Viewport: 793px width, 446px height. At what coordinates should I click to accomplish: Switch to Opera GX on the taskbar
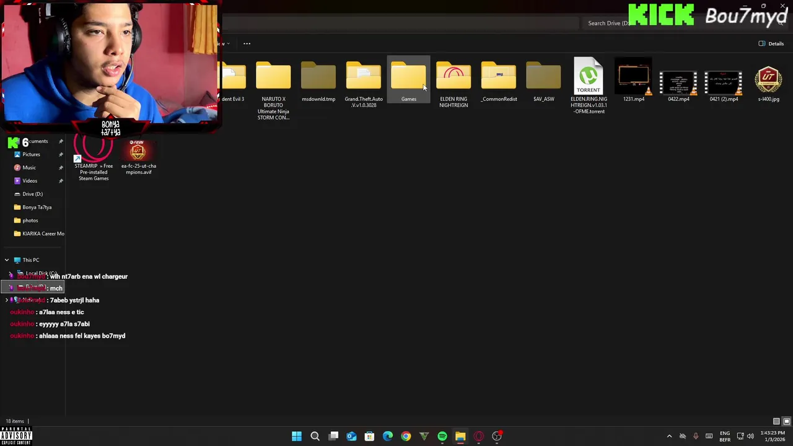(478, 436)
